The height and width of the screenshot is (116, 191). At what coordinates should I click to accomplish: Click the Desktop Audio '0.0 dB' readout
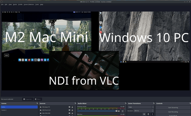click(x=122, y=107)
